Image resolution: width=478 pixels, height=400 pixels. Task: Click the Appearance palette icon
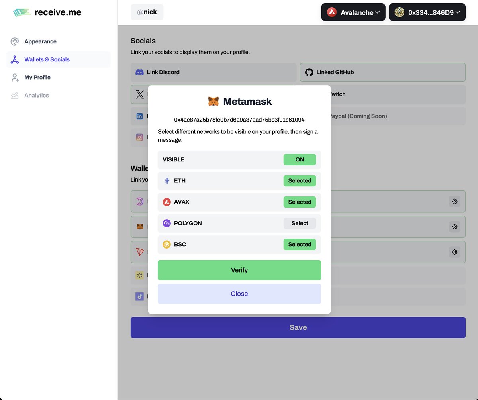point(15,41)
